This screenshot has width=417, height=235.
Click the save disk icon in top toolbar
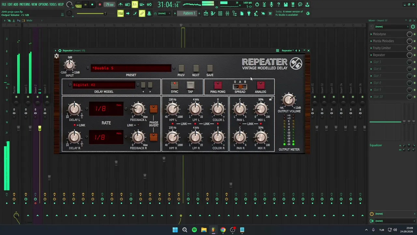286,5
